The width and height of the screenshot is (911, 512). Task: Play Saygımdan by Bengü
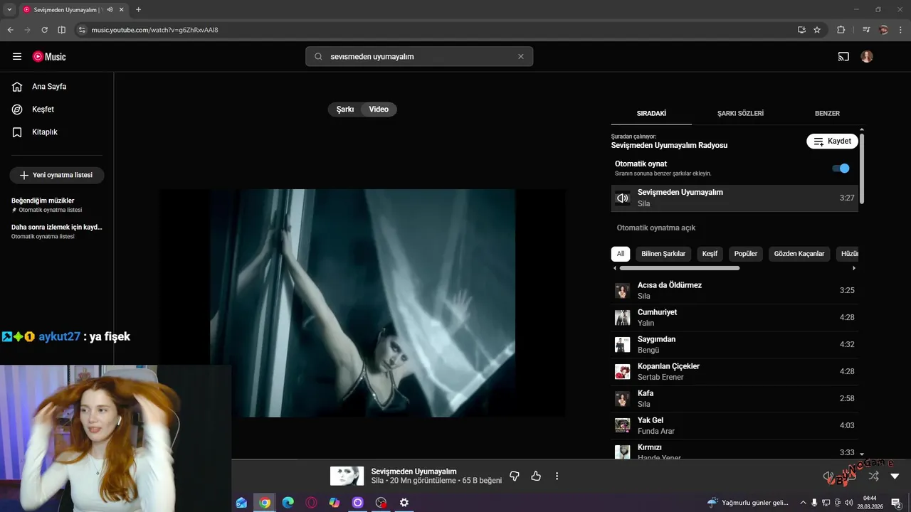click(734, 345)
